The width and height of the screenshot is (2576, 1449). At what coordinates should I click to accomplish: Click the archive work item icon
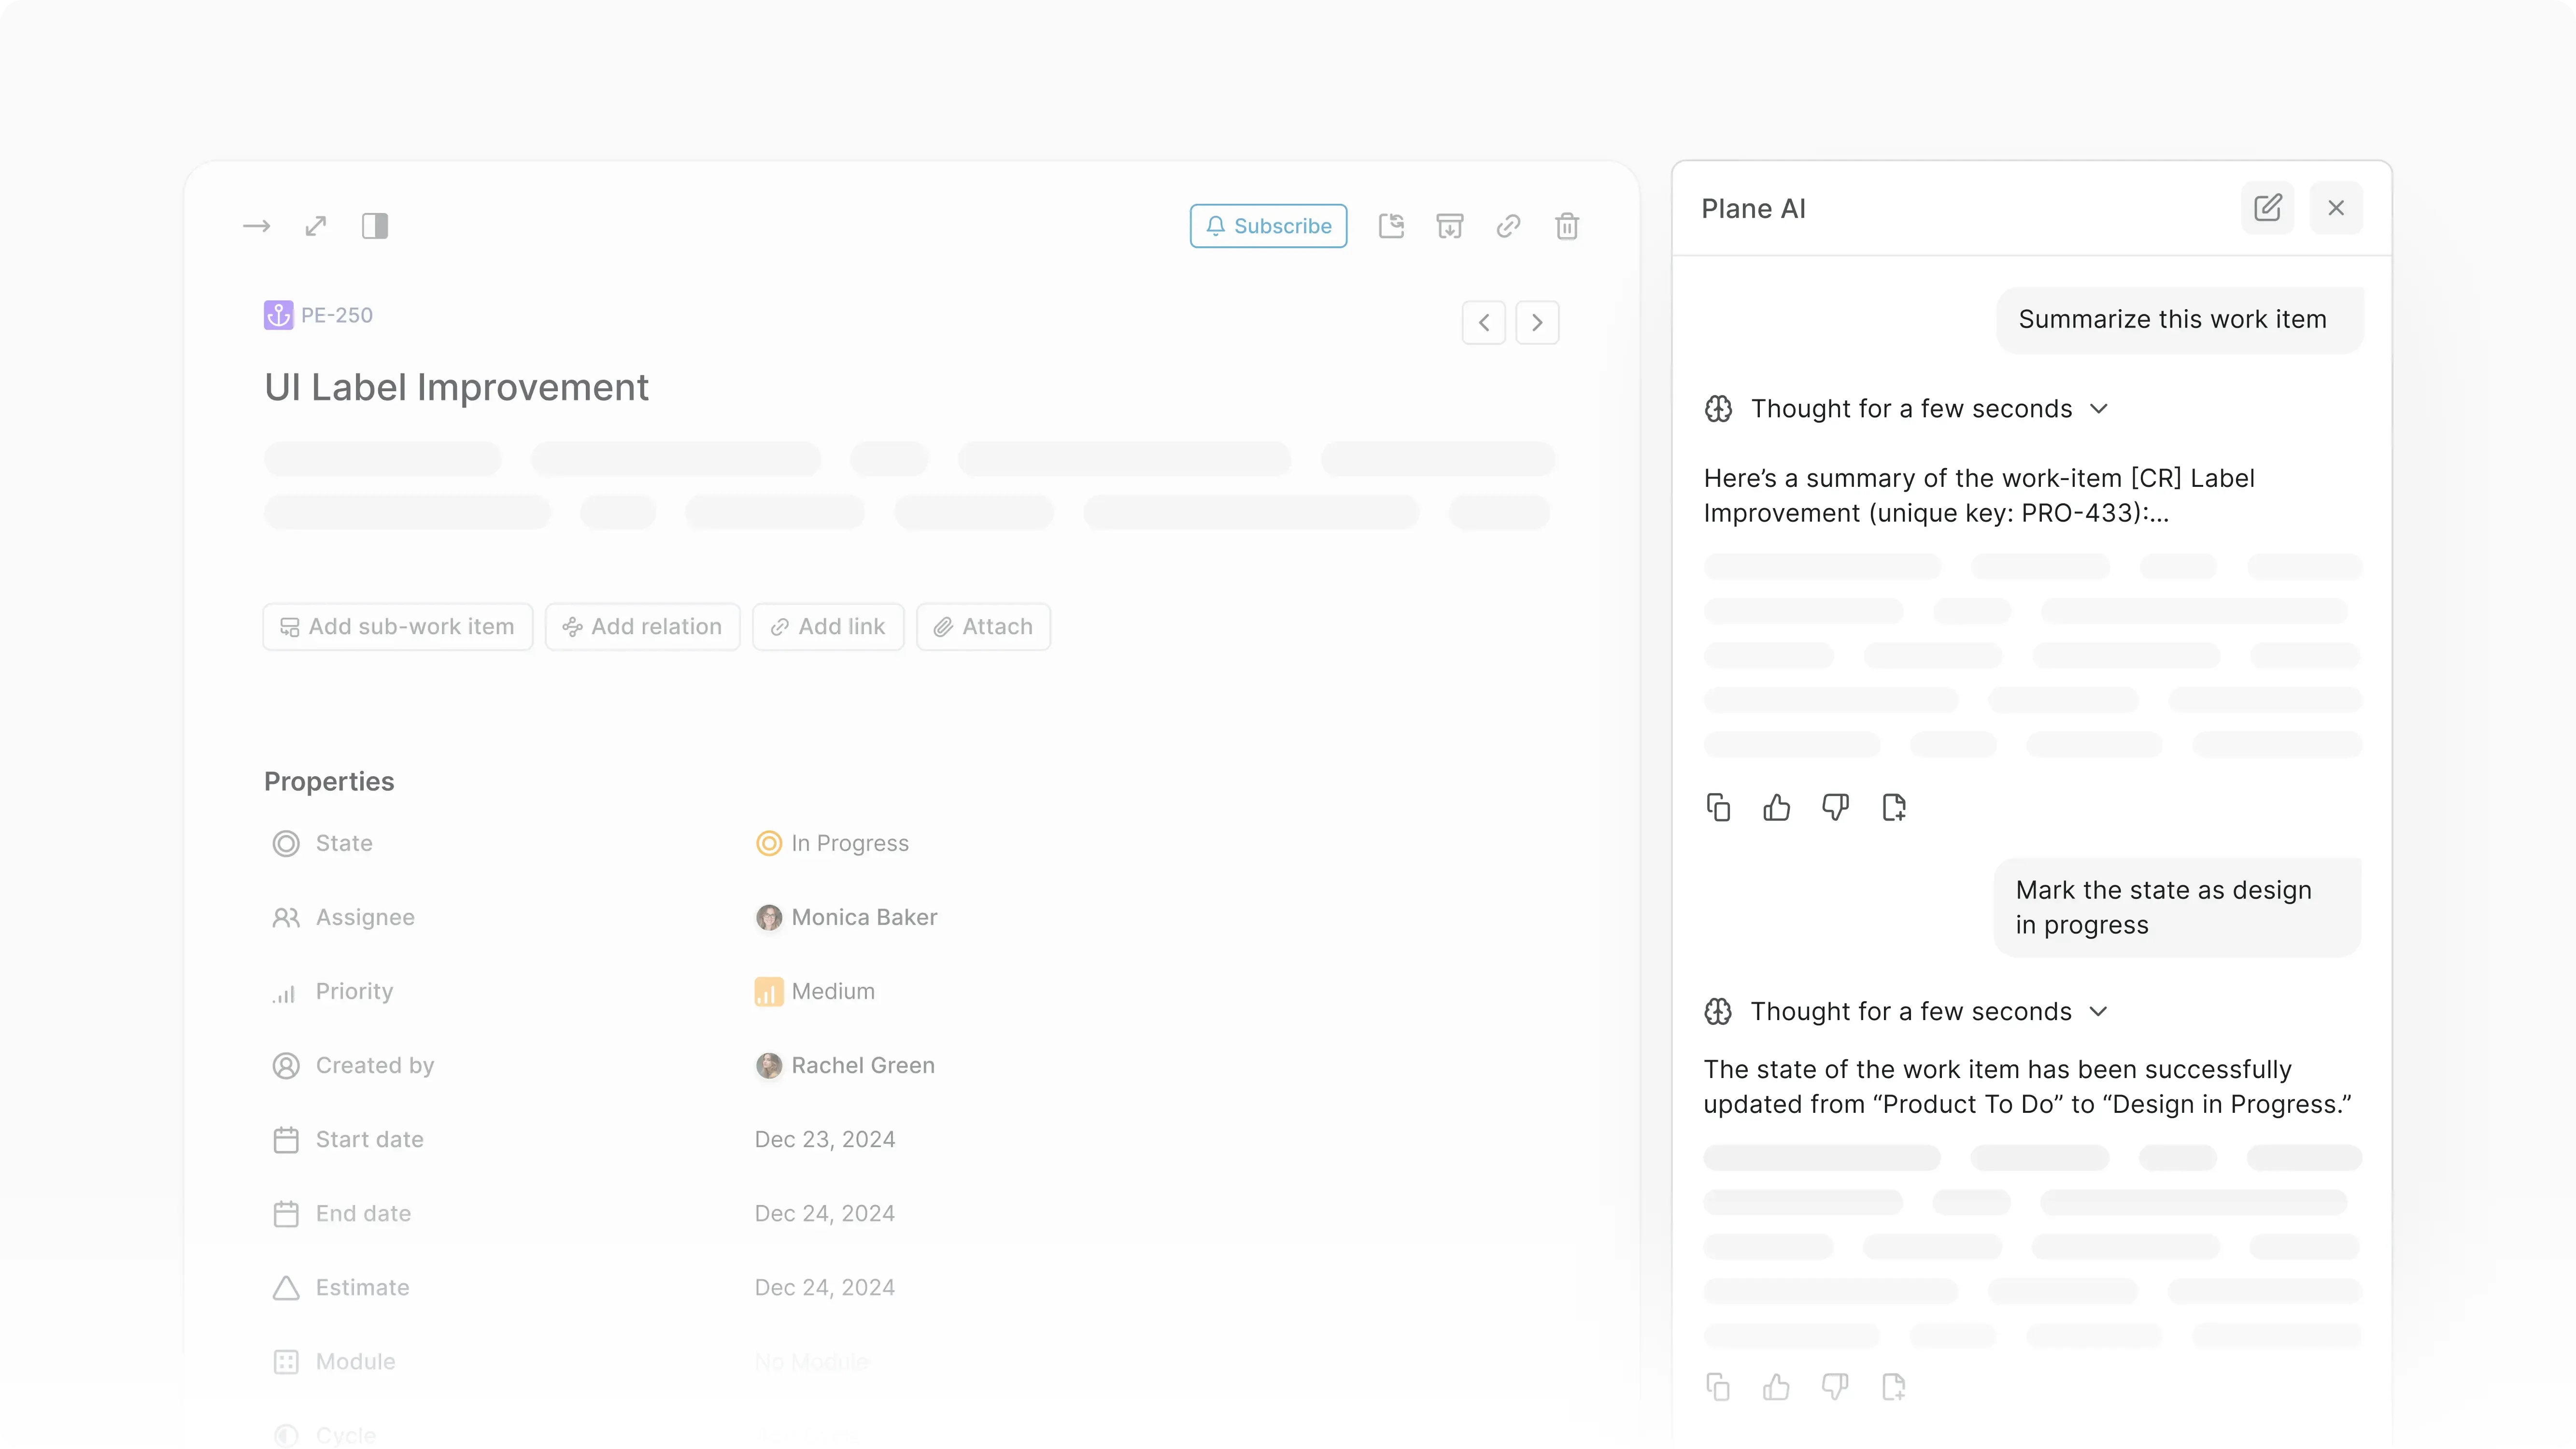pyautogui.click(x=1449, y=226)
